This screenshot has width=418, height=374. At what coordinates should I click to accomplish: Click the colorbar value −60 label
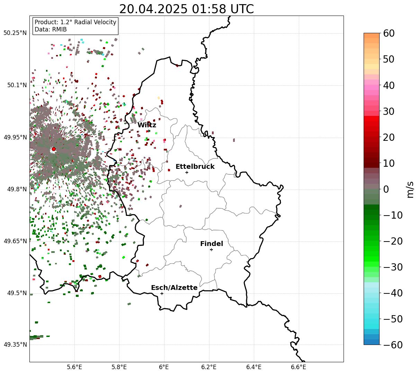tap(393, 345)
